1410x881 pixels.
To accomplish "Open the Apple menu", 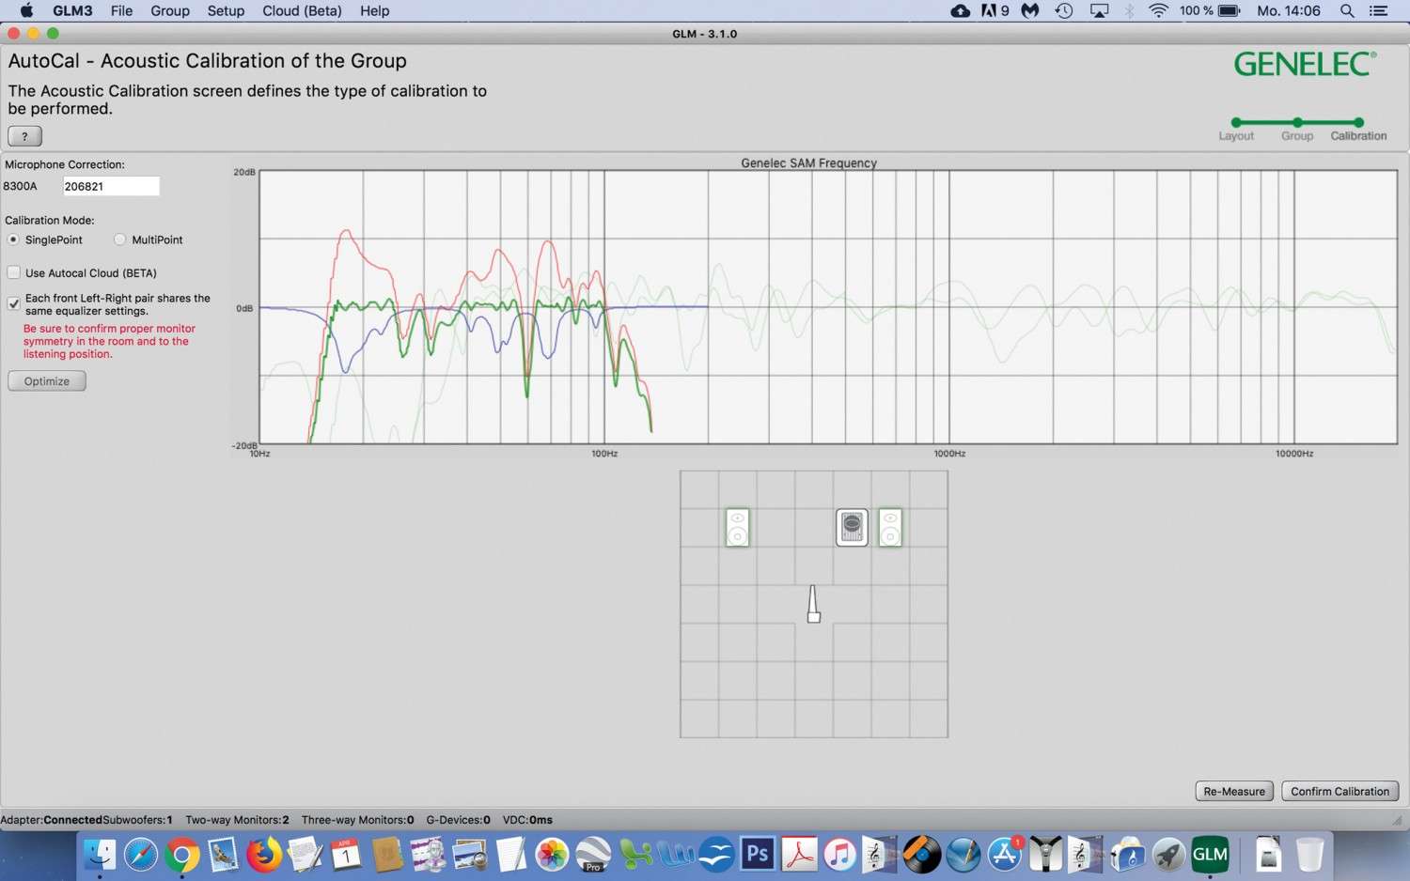I will tap(26, 10).
